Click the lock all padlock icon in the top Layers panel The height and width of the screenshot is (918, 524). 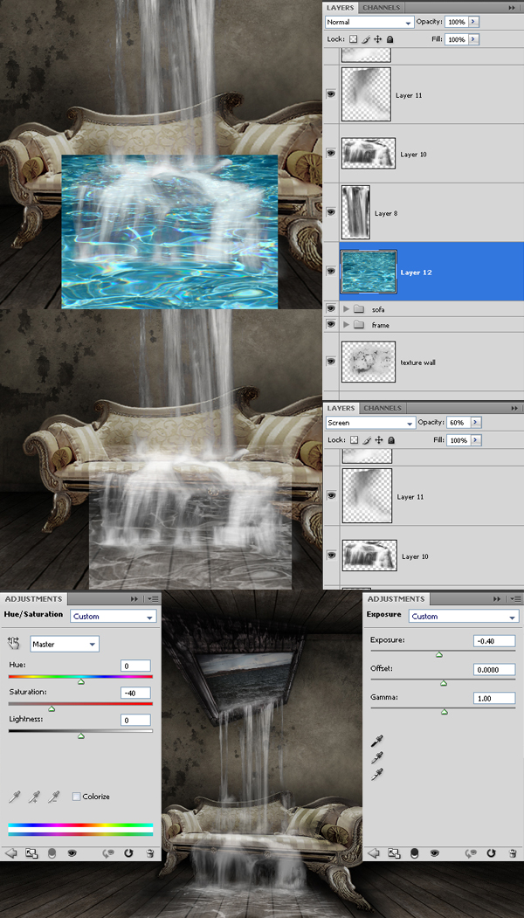pyautogui.click(x=390, y=39)
